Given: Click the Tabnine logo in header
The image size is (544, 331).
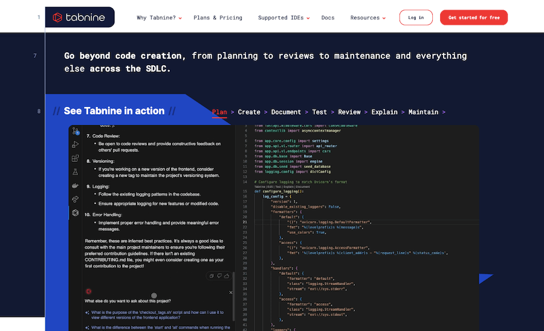Looking at the screenshot, I should click(x=79, y=18).
